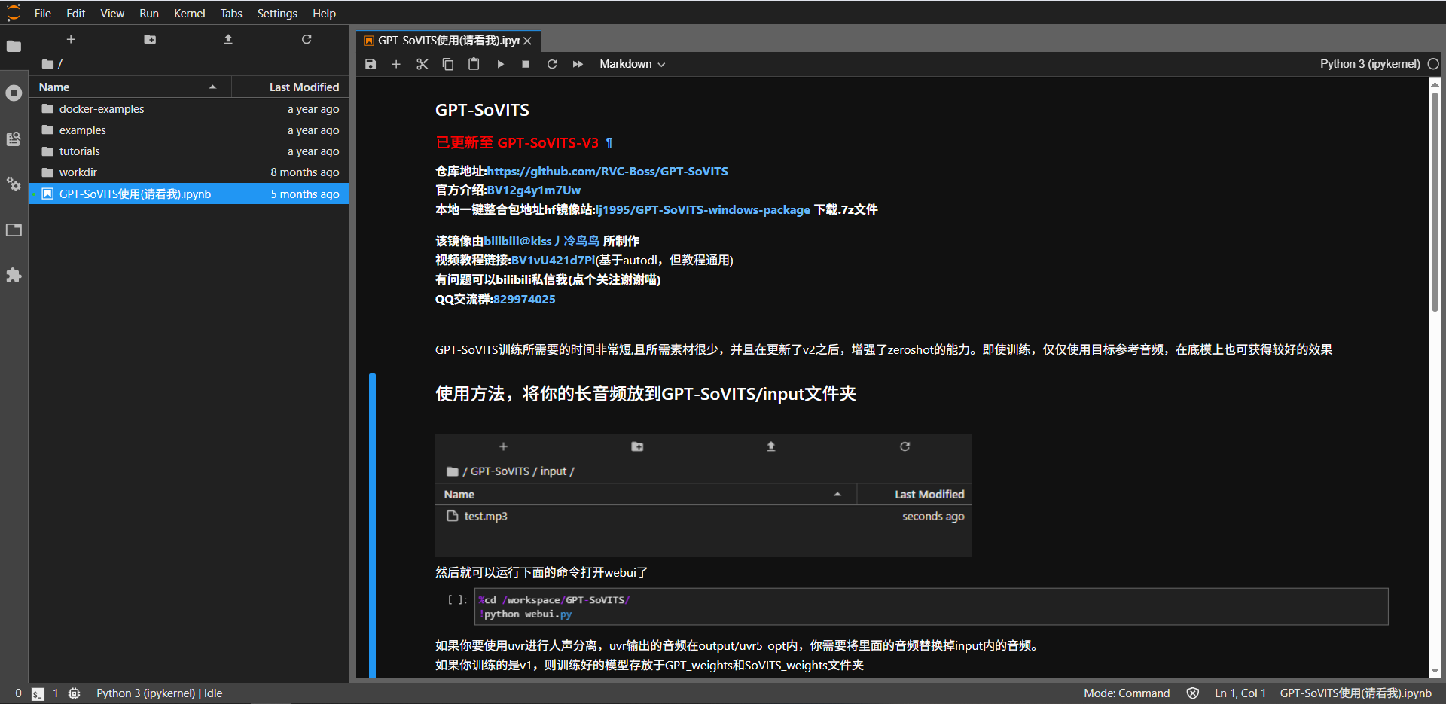Select the GPT-SoVITS ipynb file

189,194
